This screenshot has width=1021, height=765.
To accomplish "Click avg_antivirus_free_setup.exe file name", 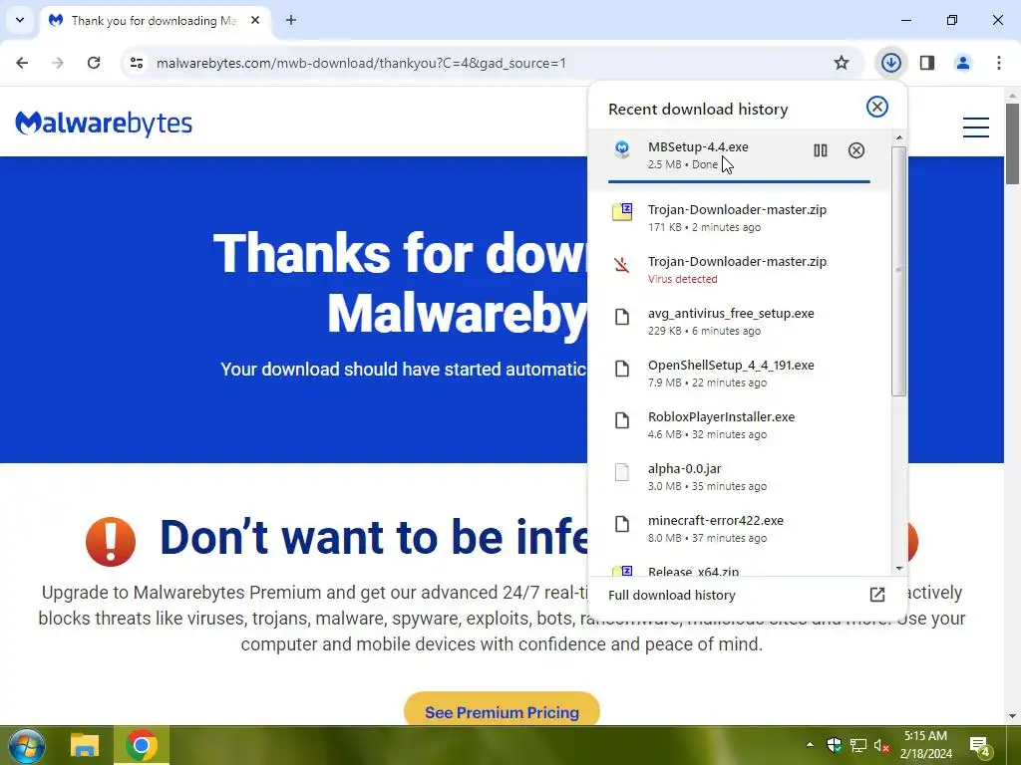I will point(731,313).
